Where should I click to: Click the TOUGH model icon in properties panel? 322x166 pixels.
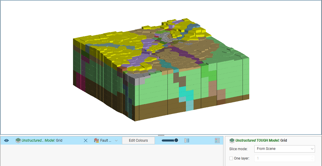pos(232,140)
